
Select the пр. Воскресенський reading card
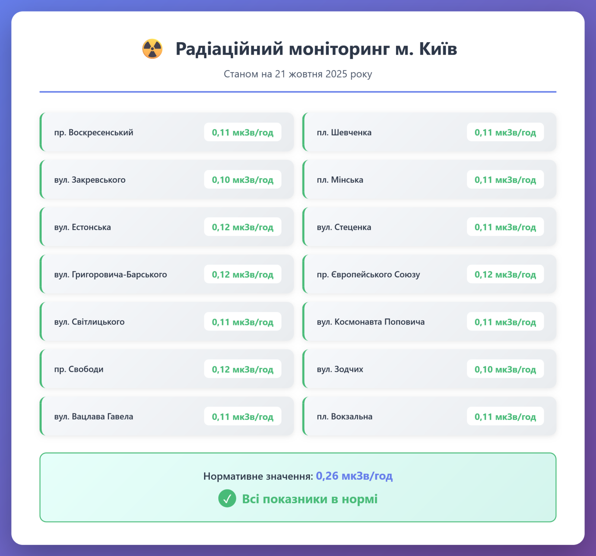(x=167, y=132)
